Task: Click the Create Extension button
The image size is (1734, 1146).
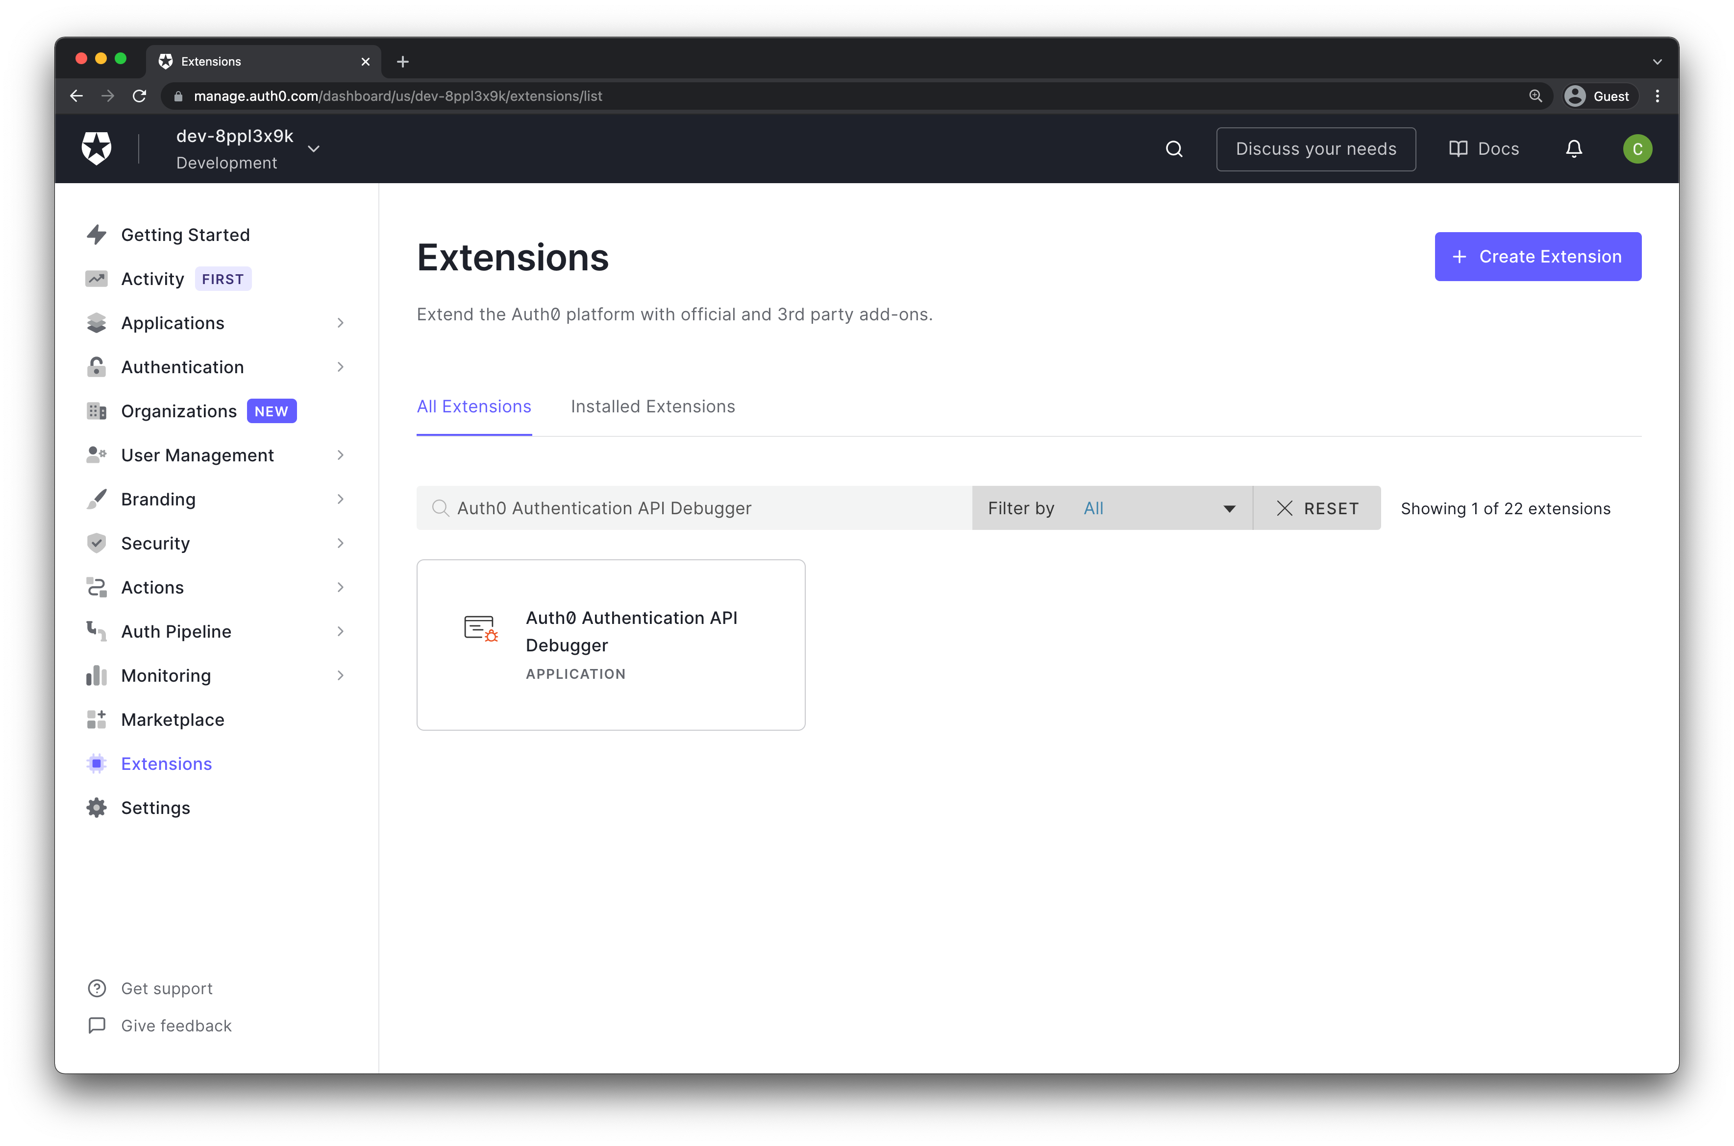Action: coord(1536,256)
